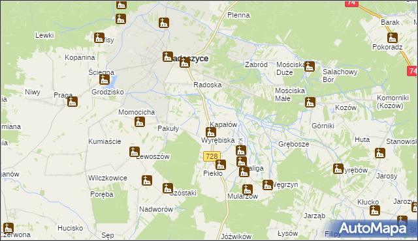Click the Wilczkowice village label
418x241 pixels.
click(x=107, y=178)
